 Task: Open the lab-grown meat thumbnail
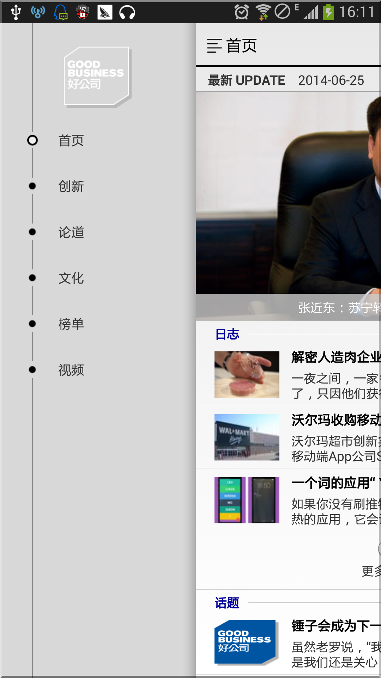pyautogui.click(x=247, y=374)
